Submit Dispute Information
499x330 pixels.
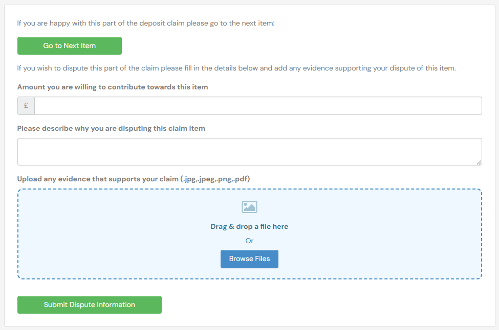90,304
